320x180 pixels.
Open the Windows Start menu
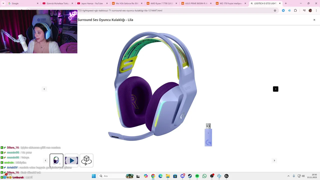point(94,176)
